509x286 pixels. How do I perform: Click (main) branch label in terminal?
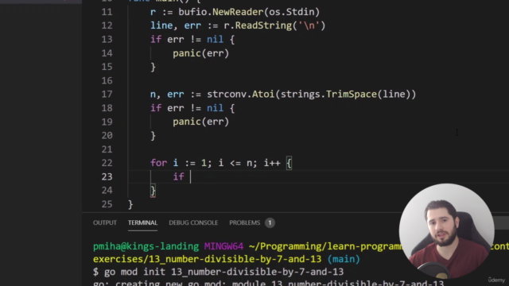(344, 260)
